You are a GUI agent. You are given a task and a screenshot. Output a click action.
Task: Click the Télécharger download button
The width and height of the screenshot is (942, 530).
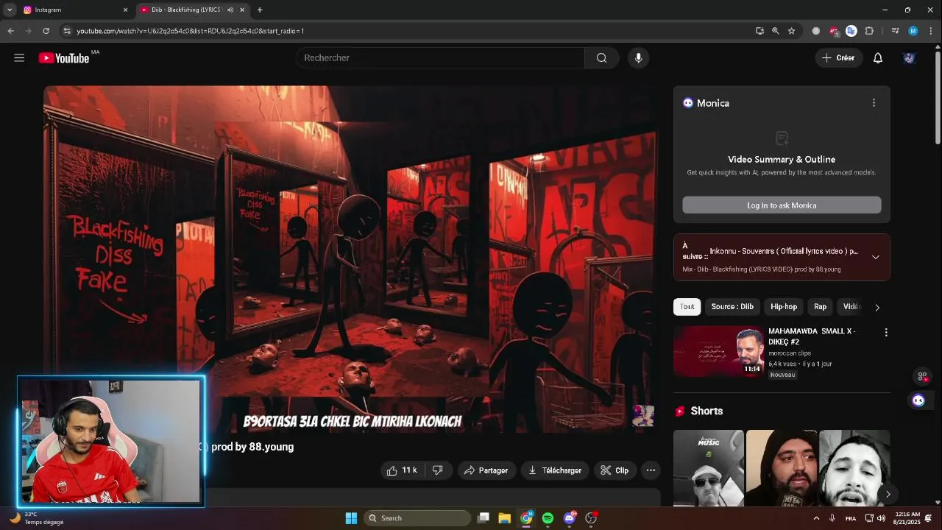[555, 470]
